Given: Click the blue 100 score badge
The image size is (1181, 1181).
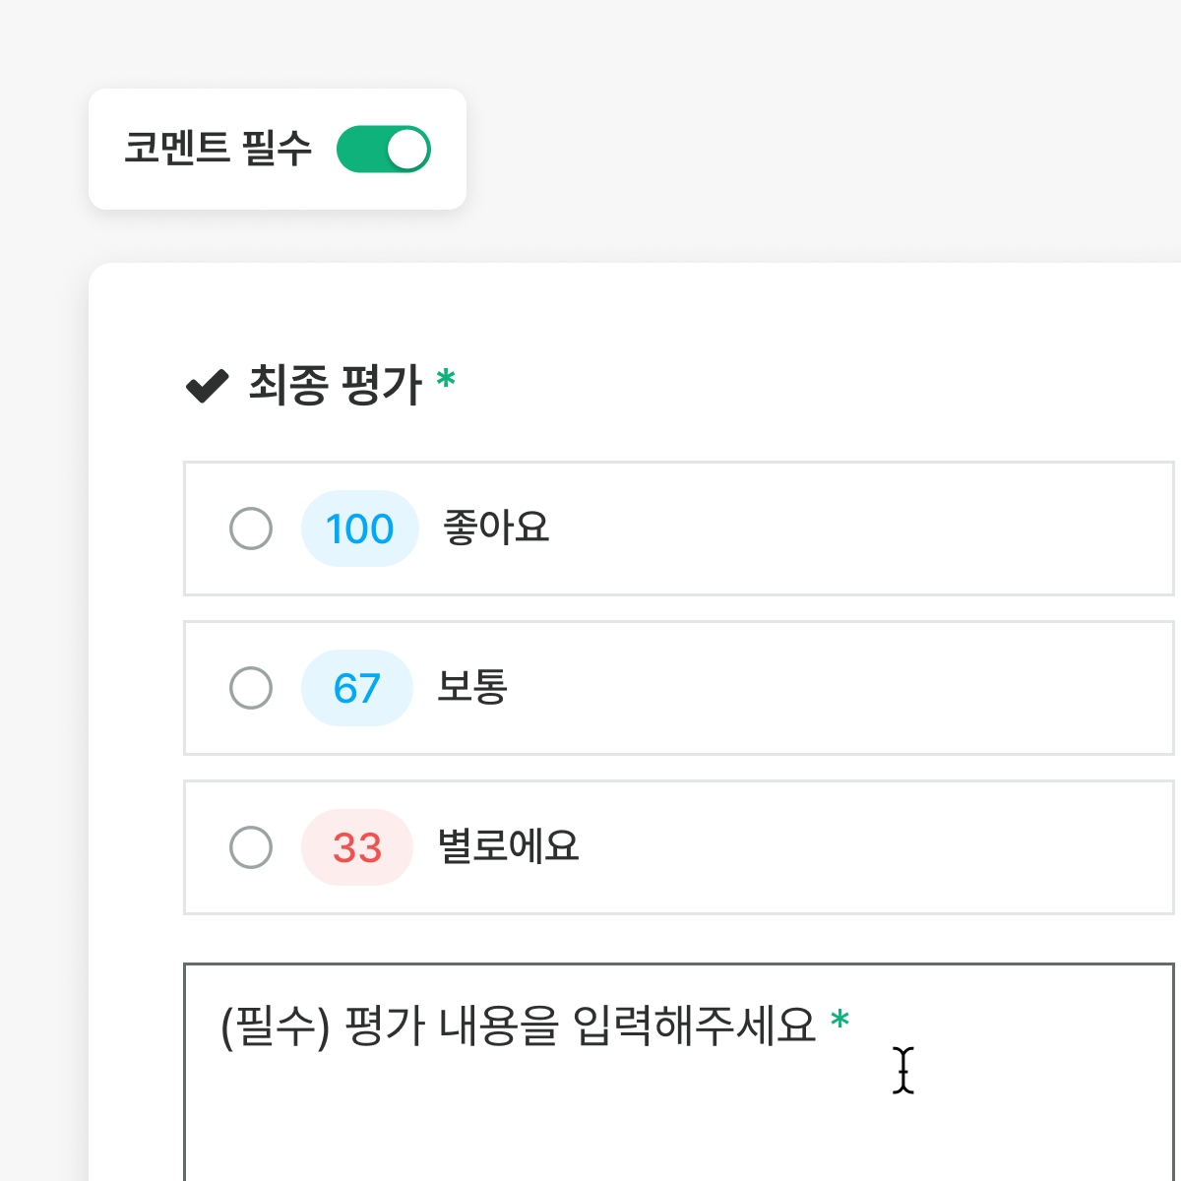Looking at the screenshot, I should click(359, 528).
